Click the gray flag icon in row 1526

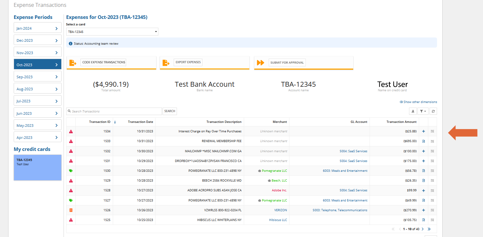point(432,210)
